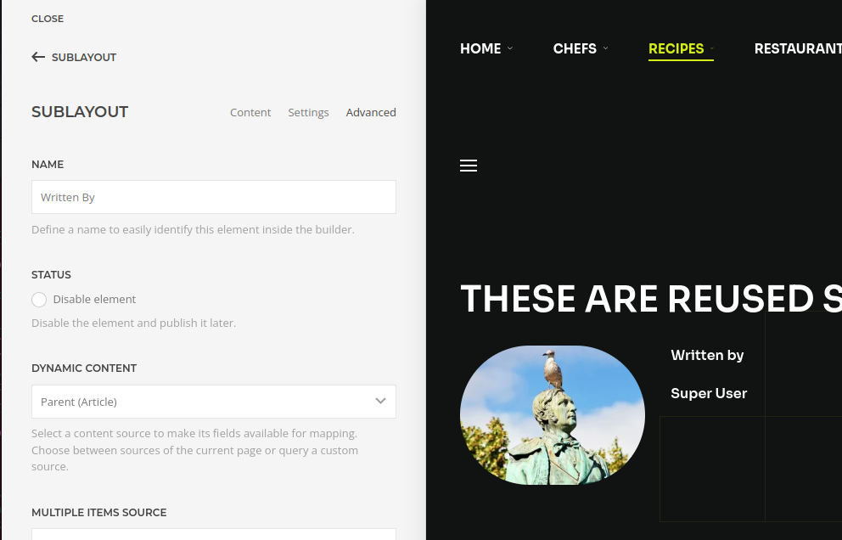
Task: Click the Close button in panel
Action: pyautogui.click(x=48, y=19)
